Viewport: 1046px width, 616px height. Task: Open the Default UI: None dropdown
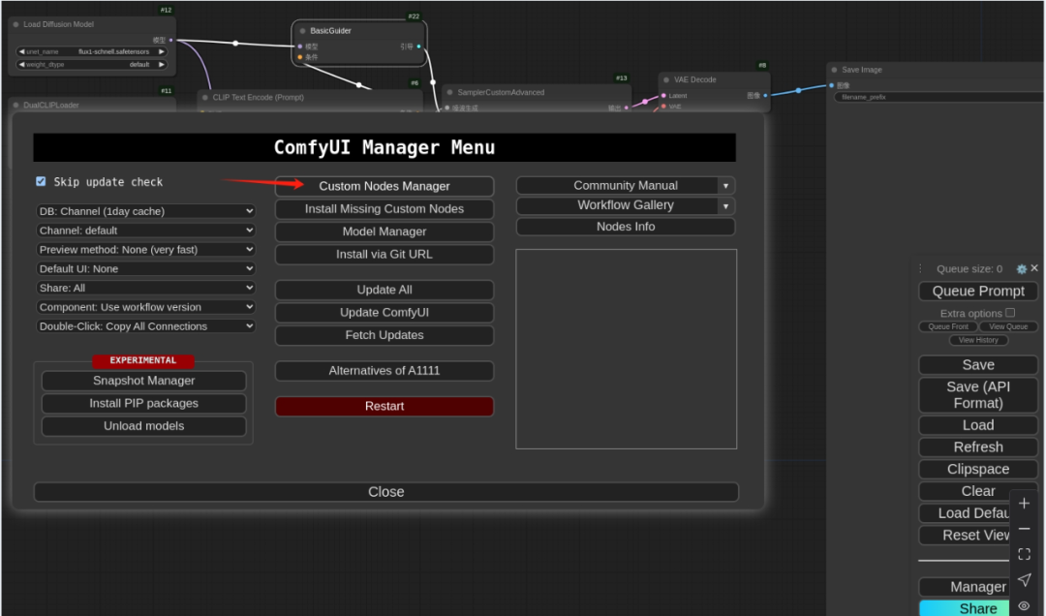coord(145,269)
